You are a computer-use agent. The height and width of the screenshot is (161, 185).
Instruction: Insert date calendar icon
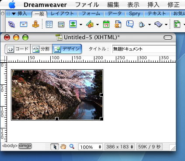(106, 24)
